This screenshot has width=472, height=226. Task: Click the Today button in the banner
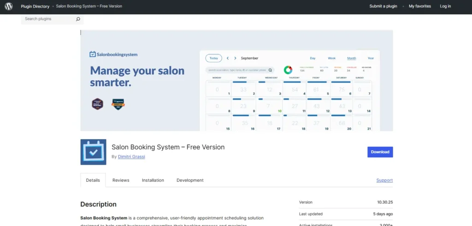pyautogui.click(x=214, y=58)
